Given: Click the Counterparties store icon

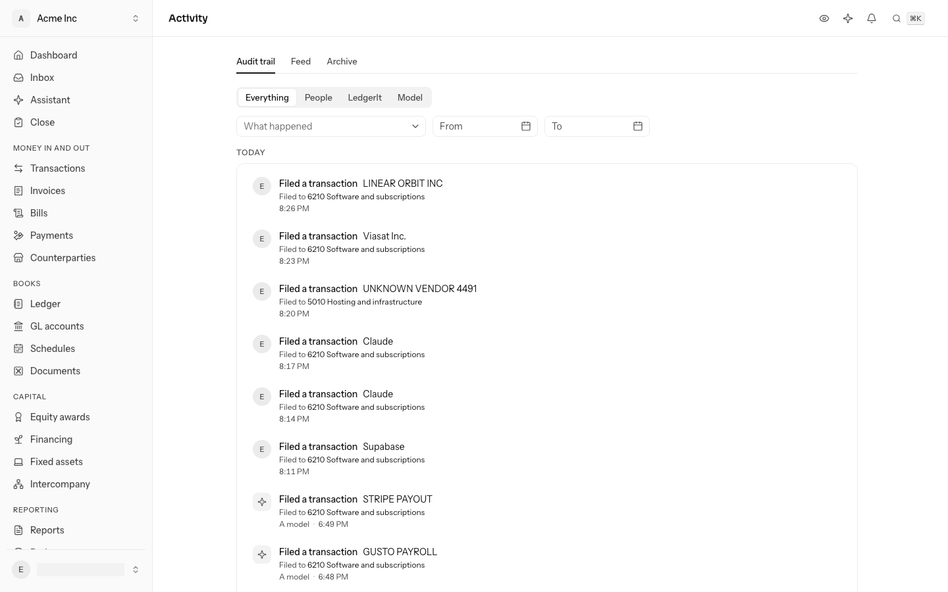Looking at the screenshot, I should pos(18,258).
